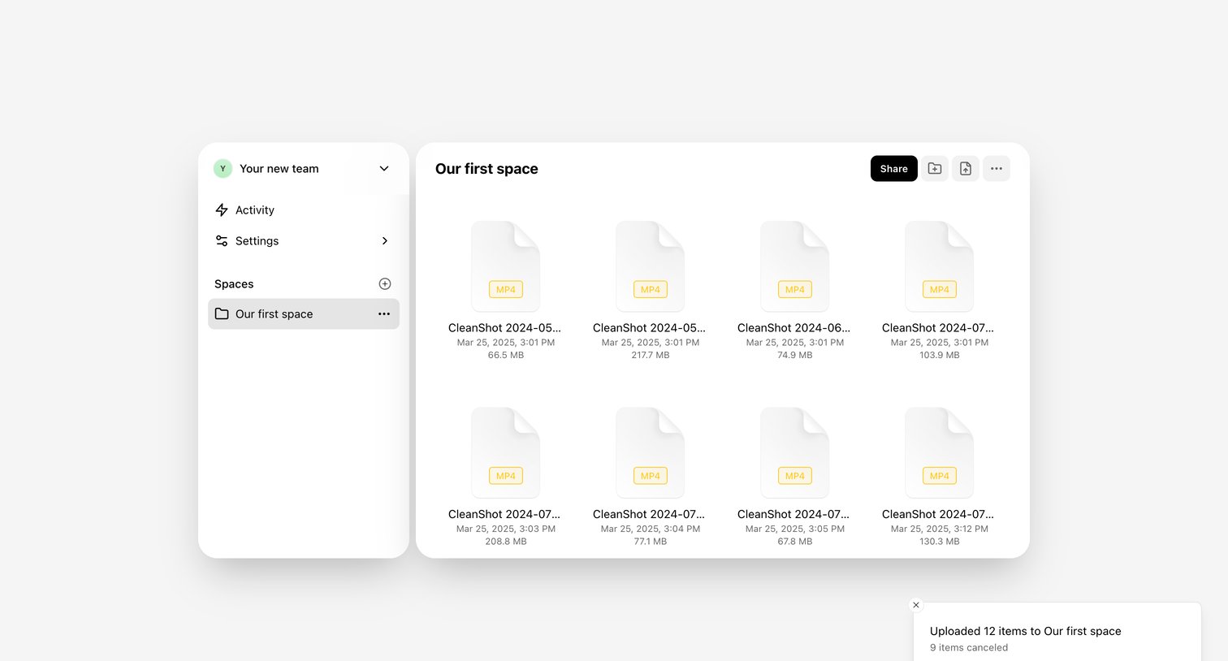Click the "Mar 25, 2025, 3:04 PM" date
The image size is (1228, 661).
tap(651, 529)
